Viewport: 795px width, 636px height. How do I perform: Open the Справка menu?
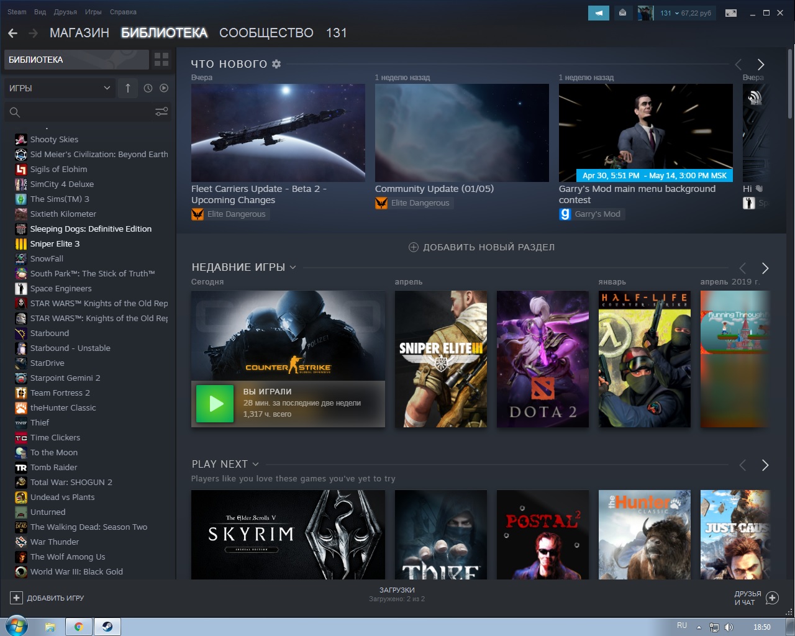click(x=123, y=12)
